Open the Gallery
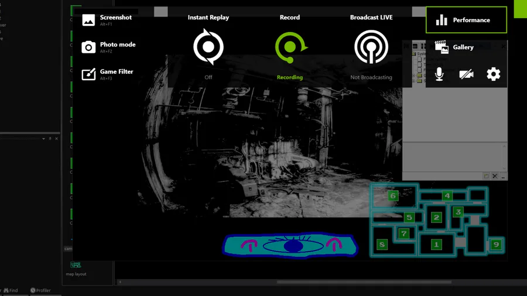527x296 pixels. pyautogui.click(x=454, y=47)
